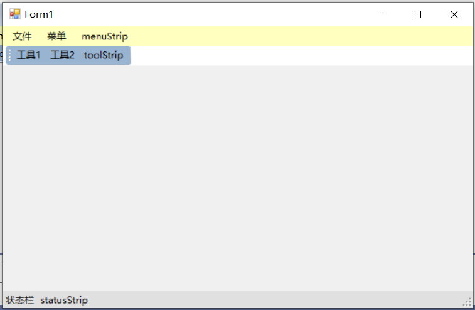Click the toolStrip toolbar label
This screenshot has width=475, height=310.
[104, 55]
